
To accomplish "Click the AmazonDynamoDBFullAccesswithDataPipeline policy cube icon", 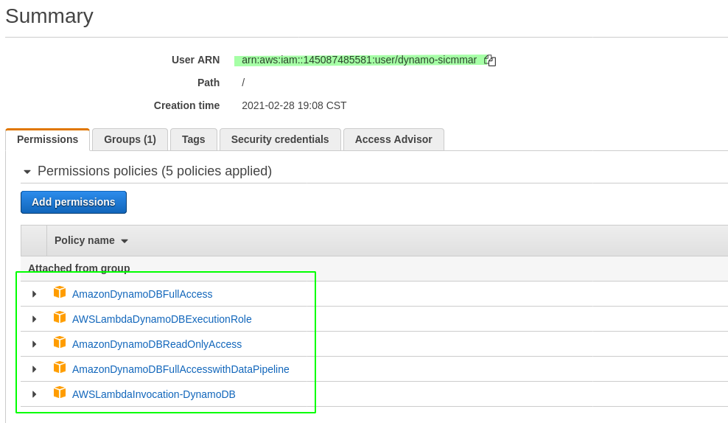I will pos(60,367).
